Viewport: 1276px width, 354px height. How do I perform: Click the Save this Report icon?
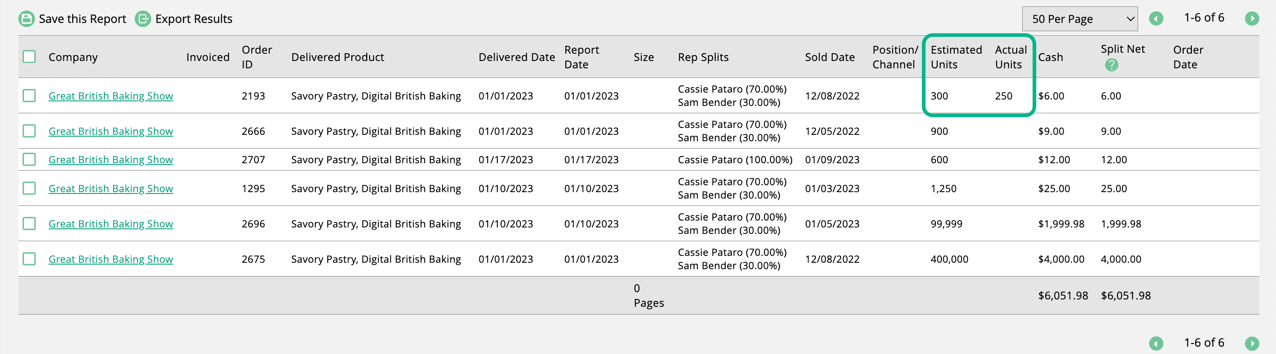[26, 19]
